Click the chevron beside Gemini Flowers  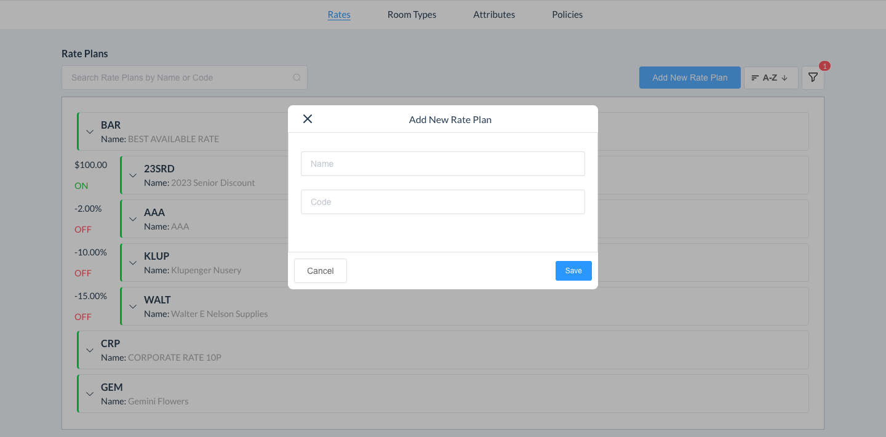point(90,393)
